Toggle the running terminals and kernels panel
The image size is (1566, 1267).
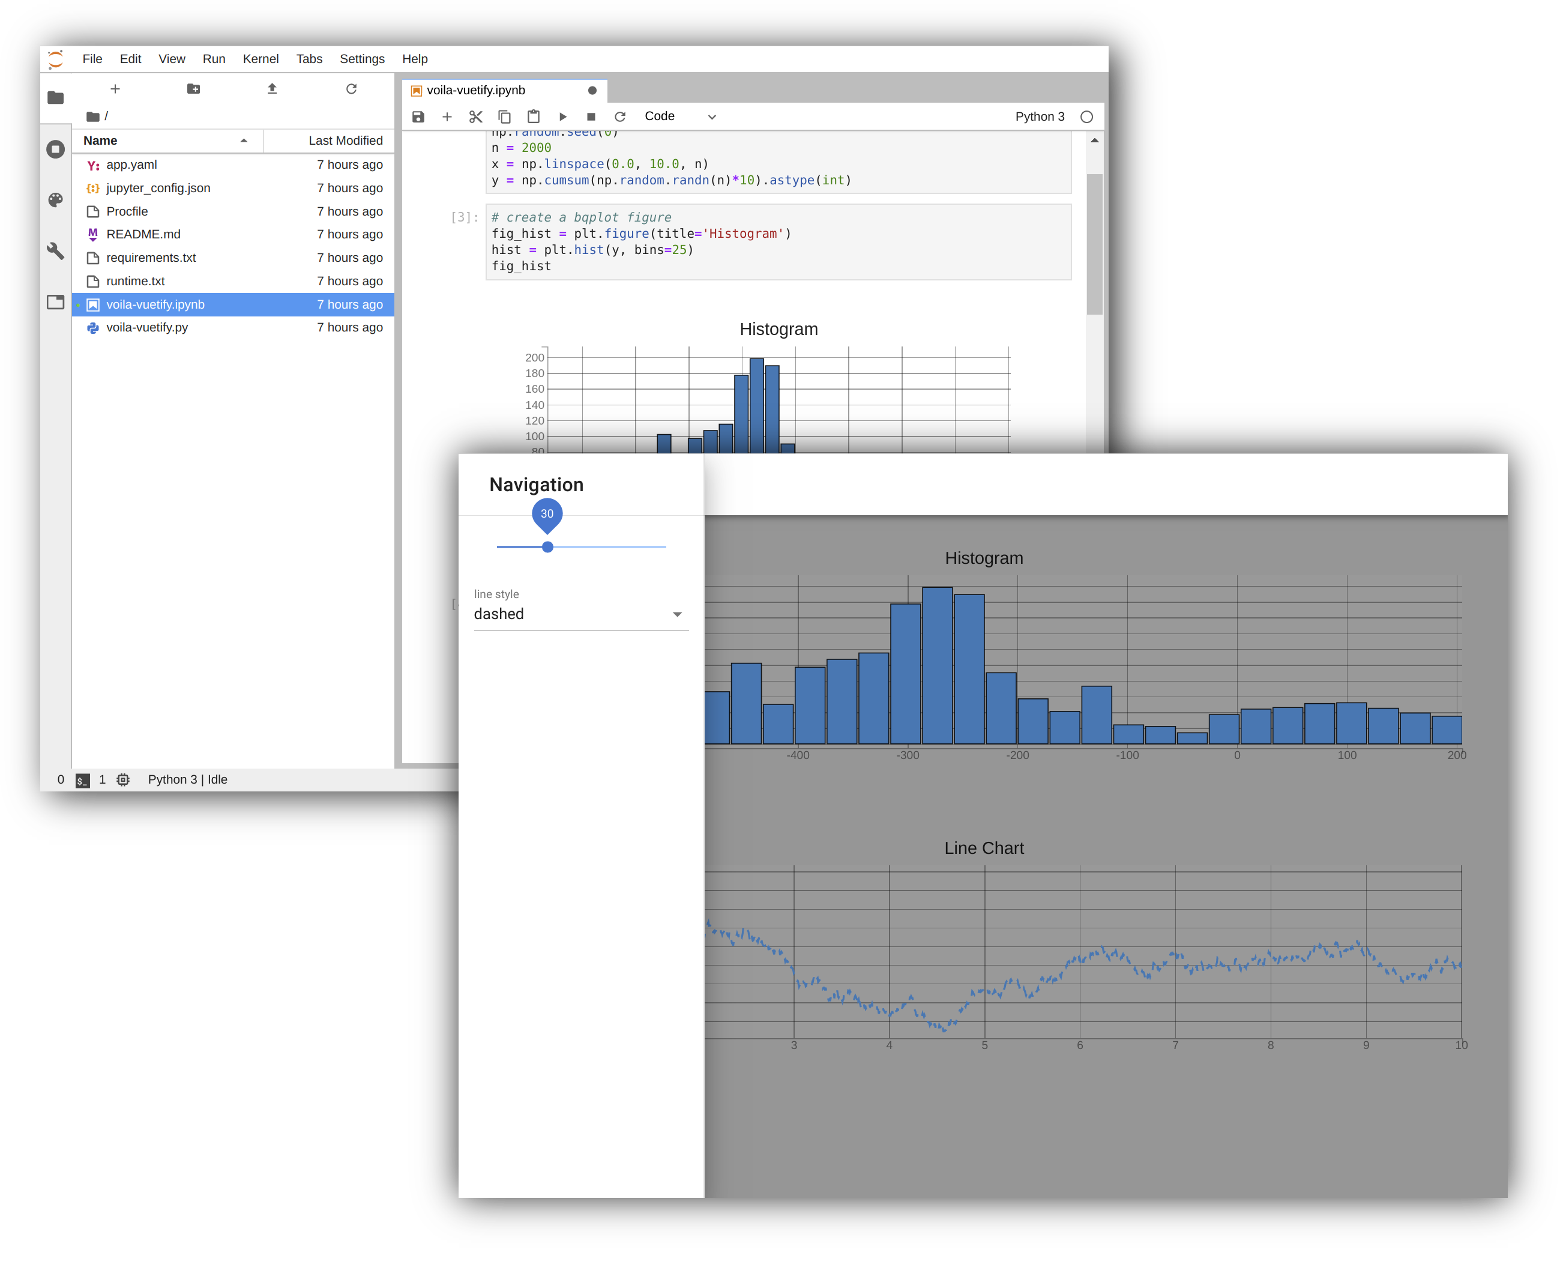(55, 148)
